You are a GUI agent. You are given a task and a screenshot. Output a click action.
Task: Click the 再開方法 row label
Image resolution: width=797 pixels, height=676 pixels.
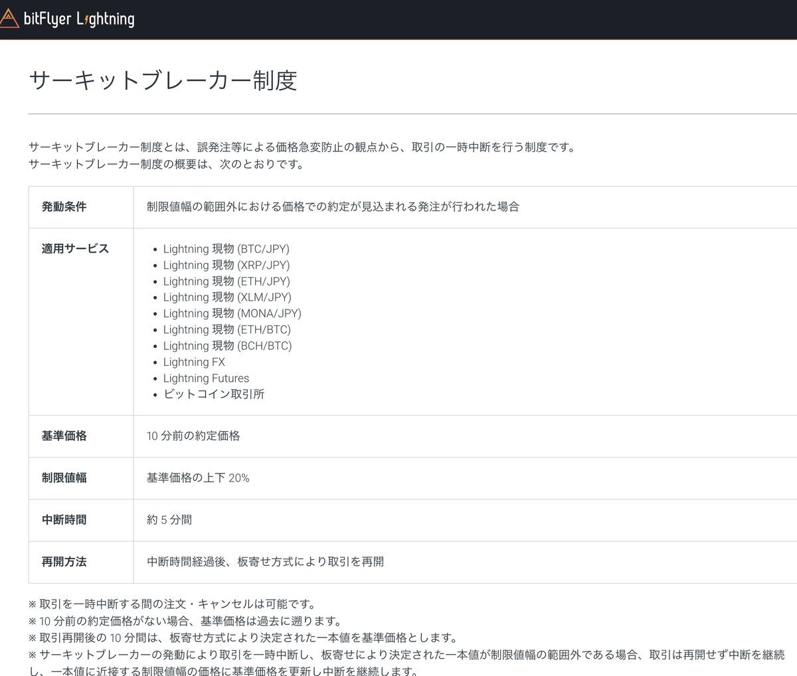pos(64,561)
